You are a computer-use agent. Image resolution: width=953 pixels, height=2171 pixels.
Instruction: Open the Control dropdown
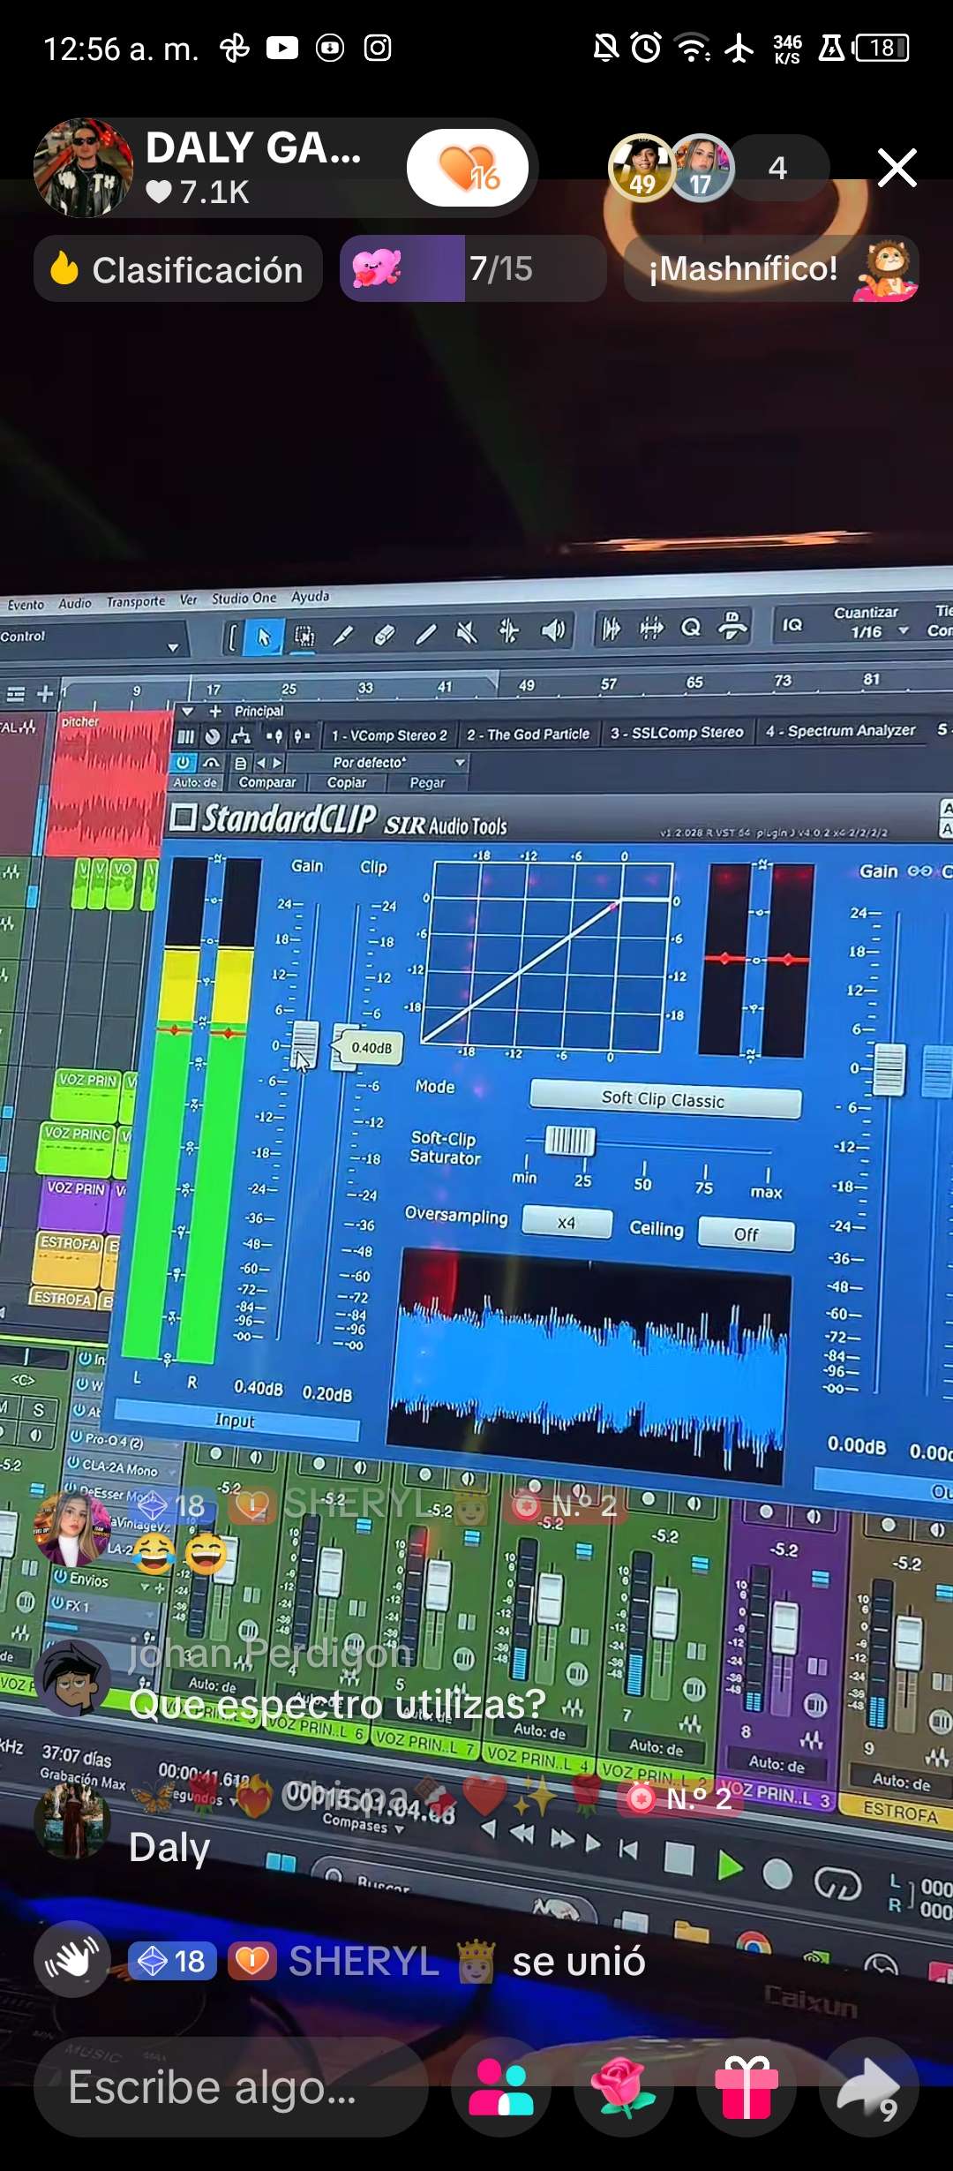173,647
